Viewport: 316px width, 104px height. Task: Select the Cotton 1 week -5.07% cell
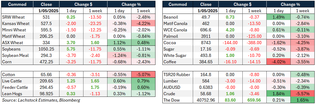143,75
